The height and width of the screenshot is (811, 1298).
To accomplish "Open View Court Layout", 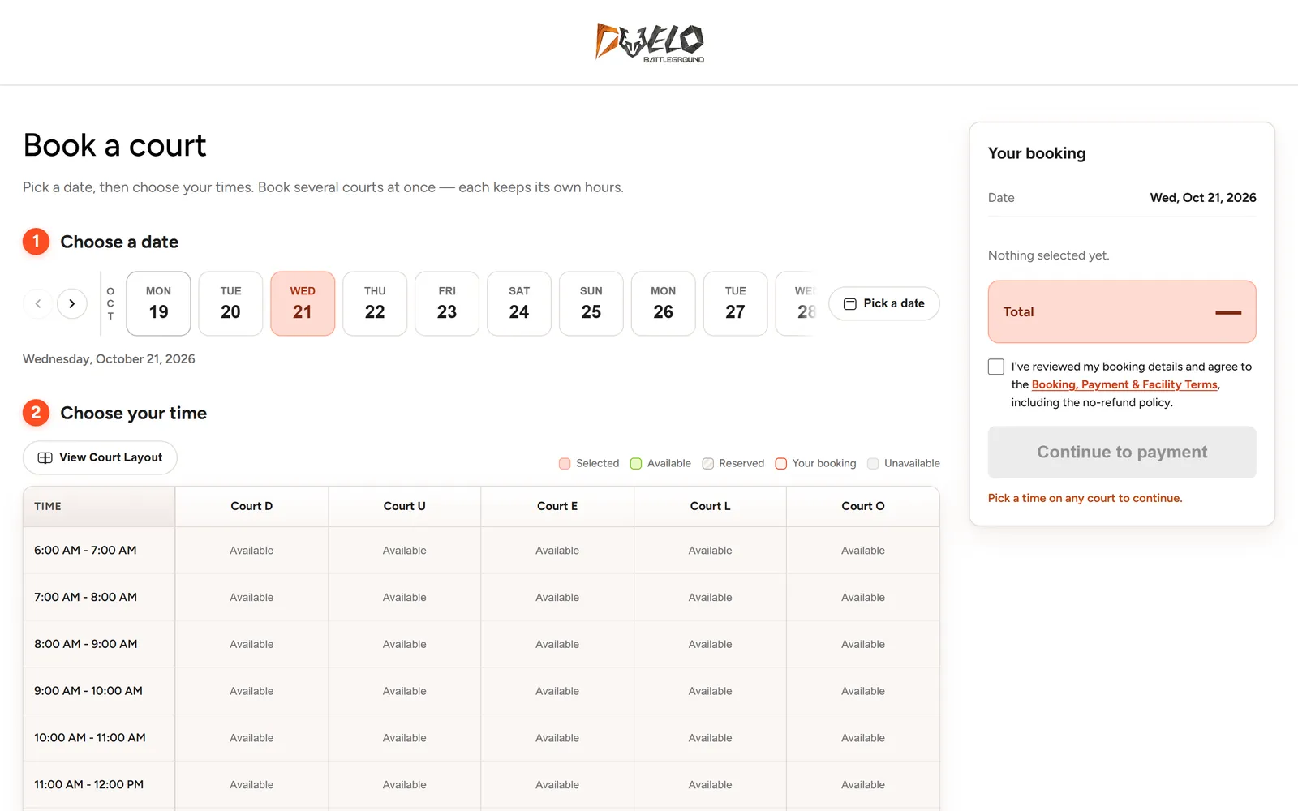I will [x=100, y=457].
